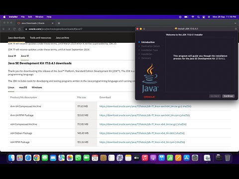Open the Window menu
Screen dimensions: 239x179
39,17
